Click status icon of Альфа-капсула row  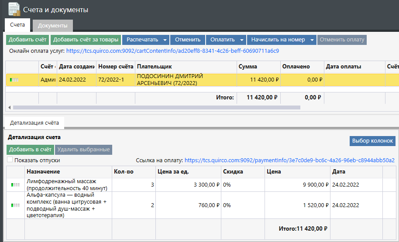pyautogui.click(x=15, y=205)
